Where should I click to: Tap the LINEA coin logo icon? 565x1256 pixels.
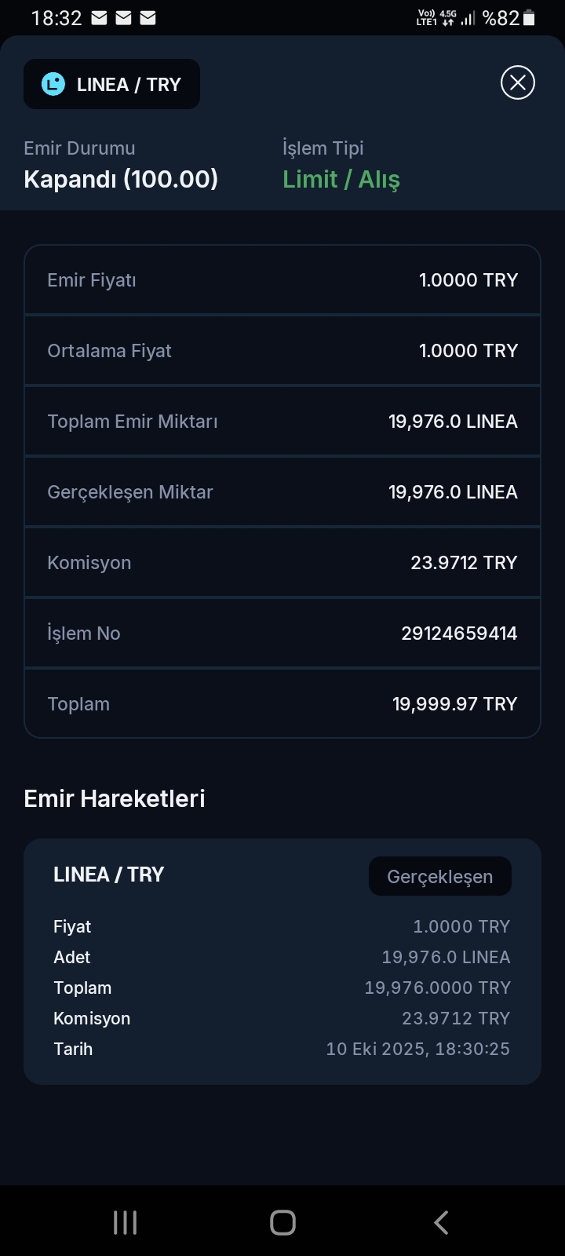pos(53,84)
